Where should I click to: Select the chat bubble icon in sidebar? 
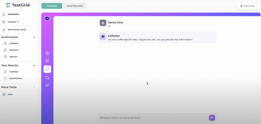tap(47, 69)
